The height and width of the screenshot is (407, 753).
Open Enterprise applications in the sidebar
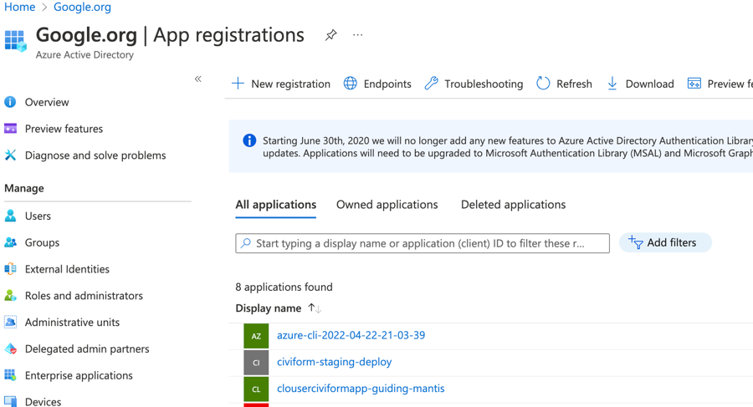79,375
